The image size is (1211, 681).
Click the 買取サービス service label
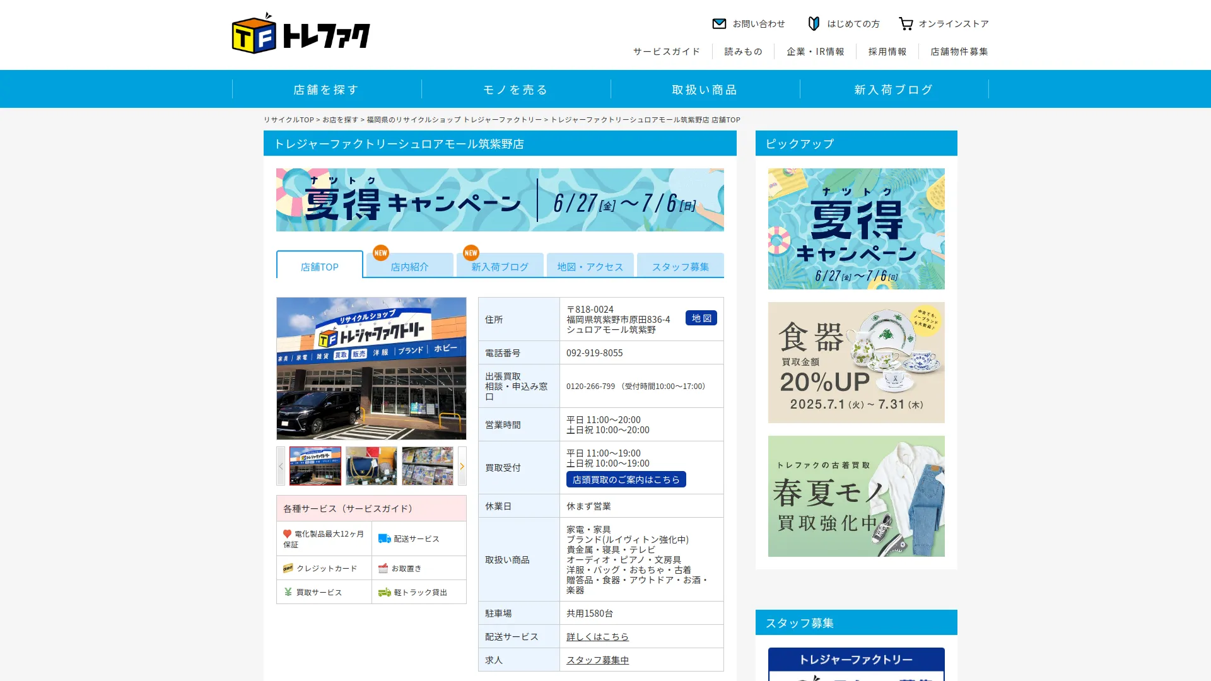tap(319, 592)
